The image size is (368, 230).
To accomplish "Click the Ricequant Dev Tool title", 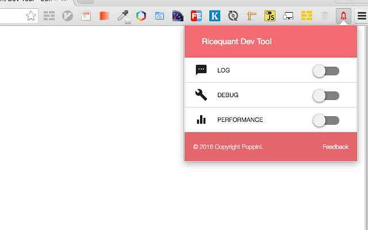I will click(236, 41).
